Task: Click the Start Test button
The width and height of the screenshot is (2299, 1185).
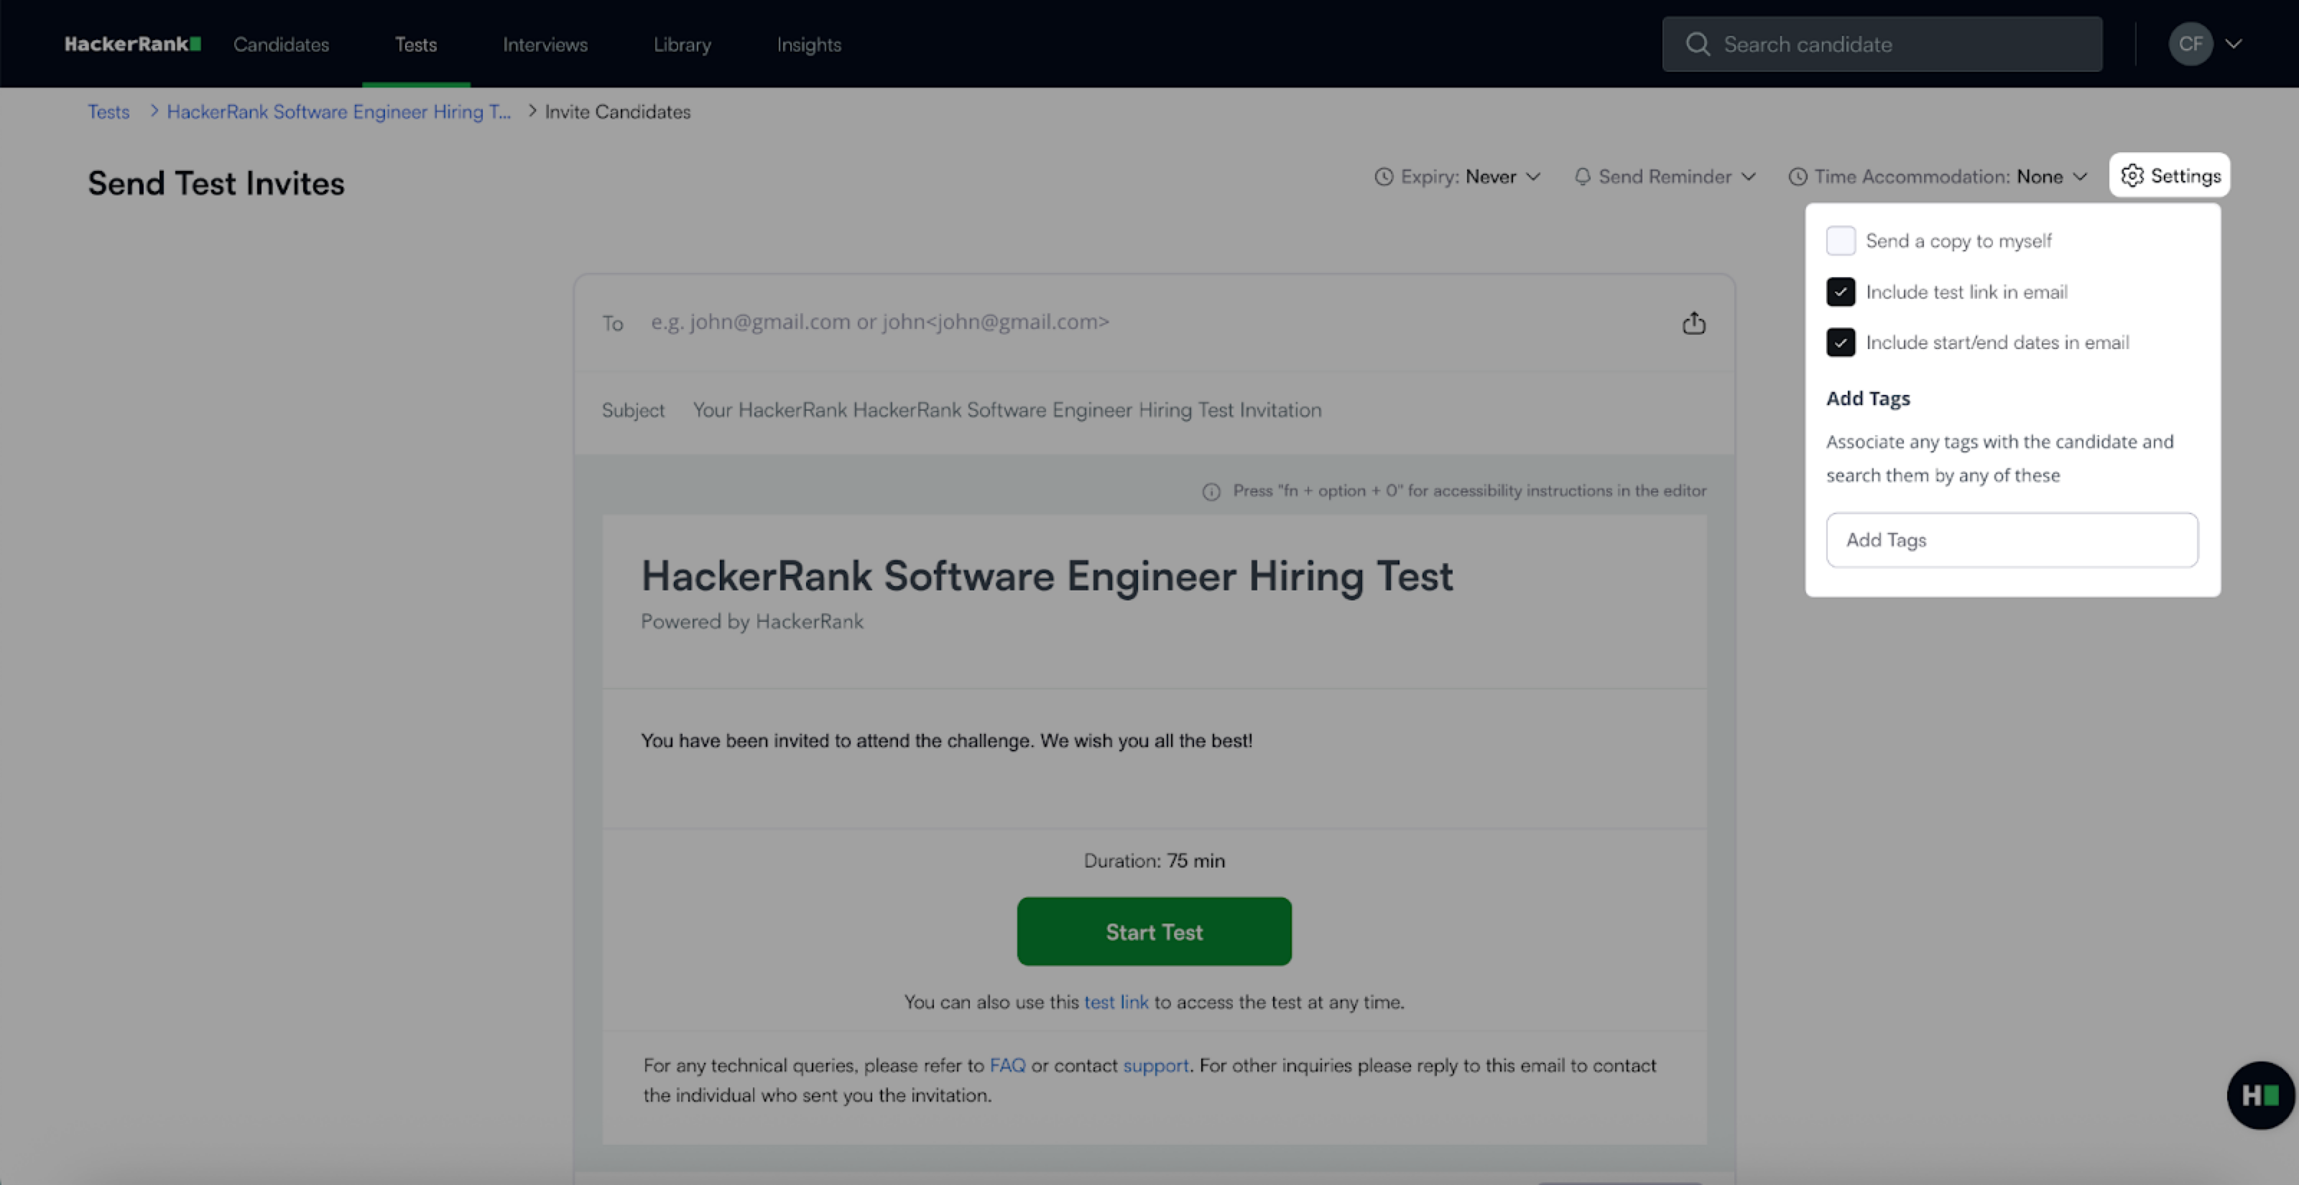Action: (1154, 931)
